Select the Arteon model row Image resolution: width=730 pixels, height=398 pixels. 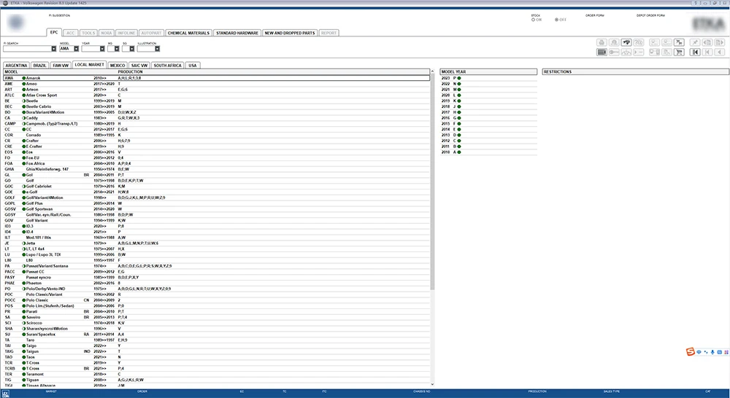(x=217, y=89)
